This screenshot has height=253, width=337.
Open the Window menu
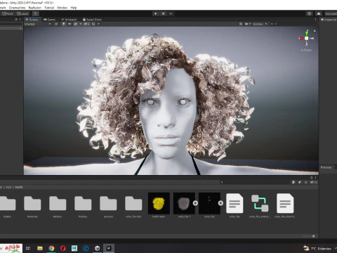[62, 8]
